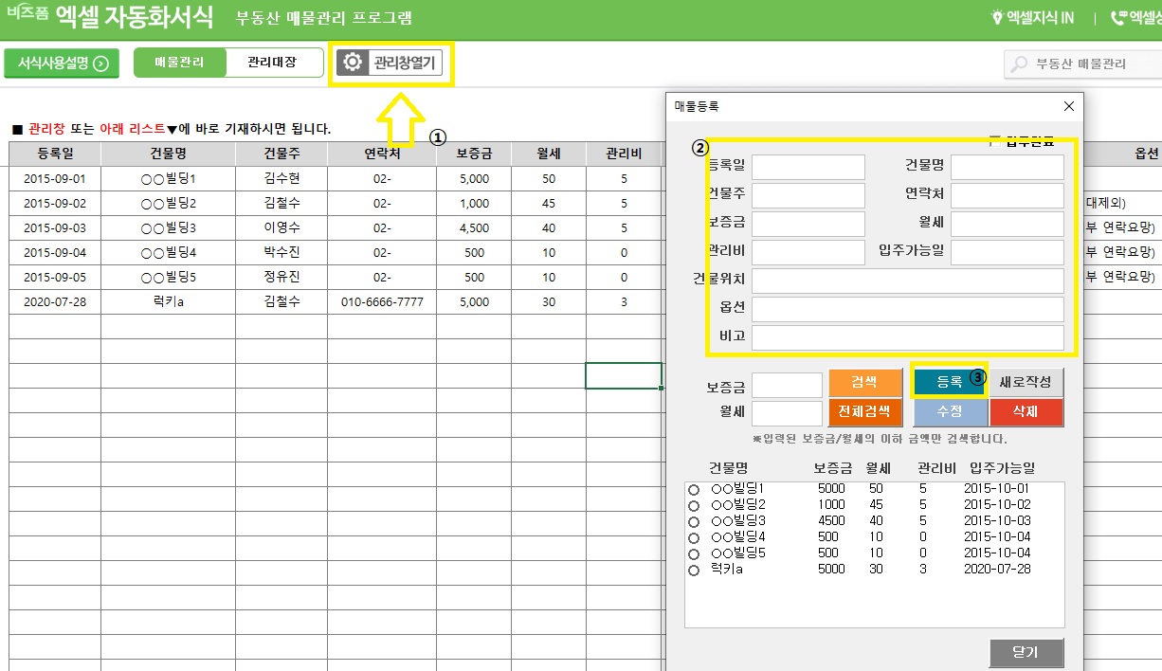Switch to the 매물관리 tab
The image size is (1162, 671).
tap(180, 63)
